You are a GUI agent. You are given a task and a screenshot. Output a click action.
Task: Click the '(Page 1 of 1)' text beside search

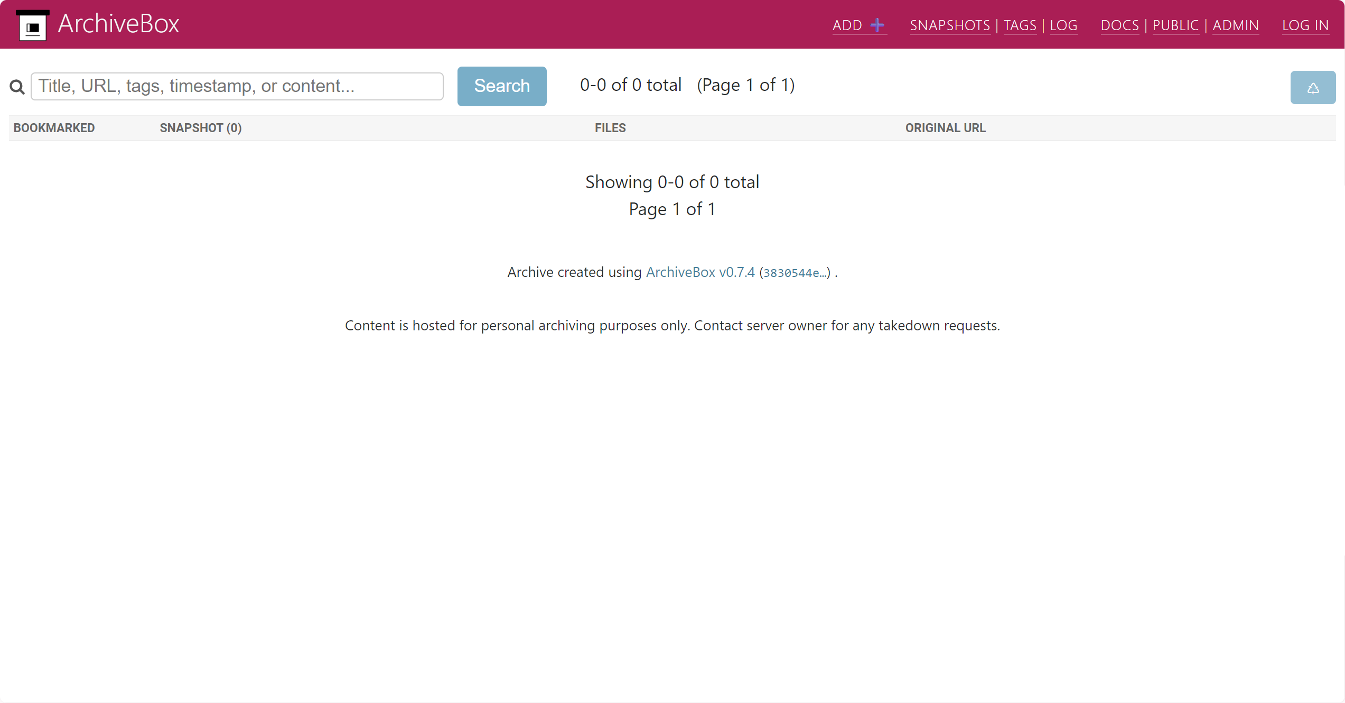click(x=745, y=85)
